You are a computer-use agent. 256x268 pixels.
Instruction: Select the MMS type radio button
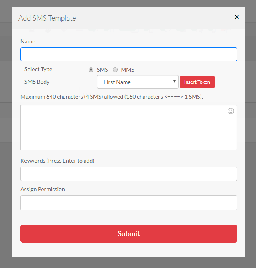(x=115, y=70)
